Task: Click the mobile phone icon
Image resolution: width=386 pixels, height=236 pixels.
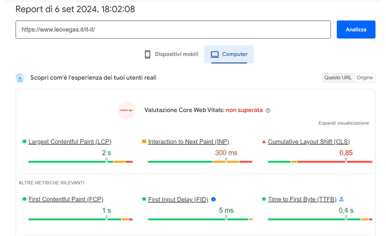Action: [x=148, y=54]
